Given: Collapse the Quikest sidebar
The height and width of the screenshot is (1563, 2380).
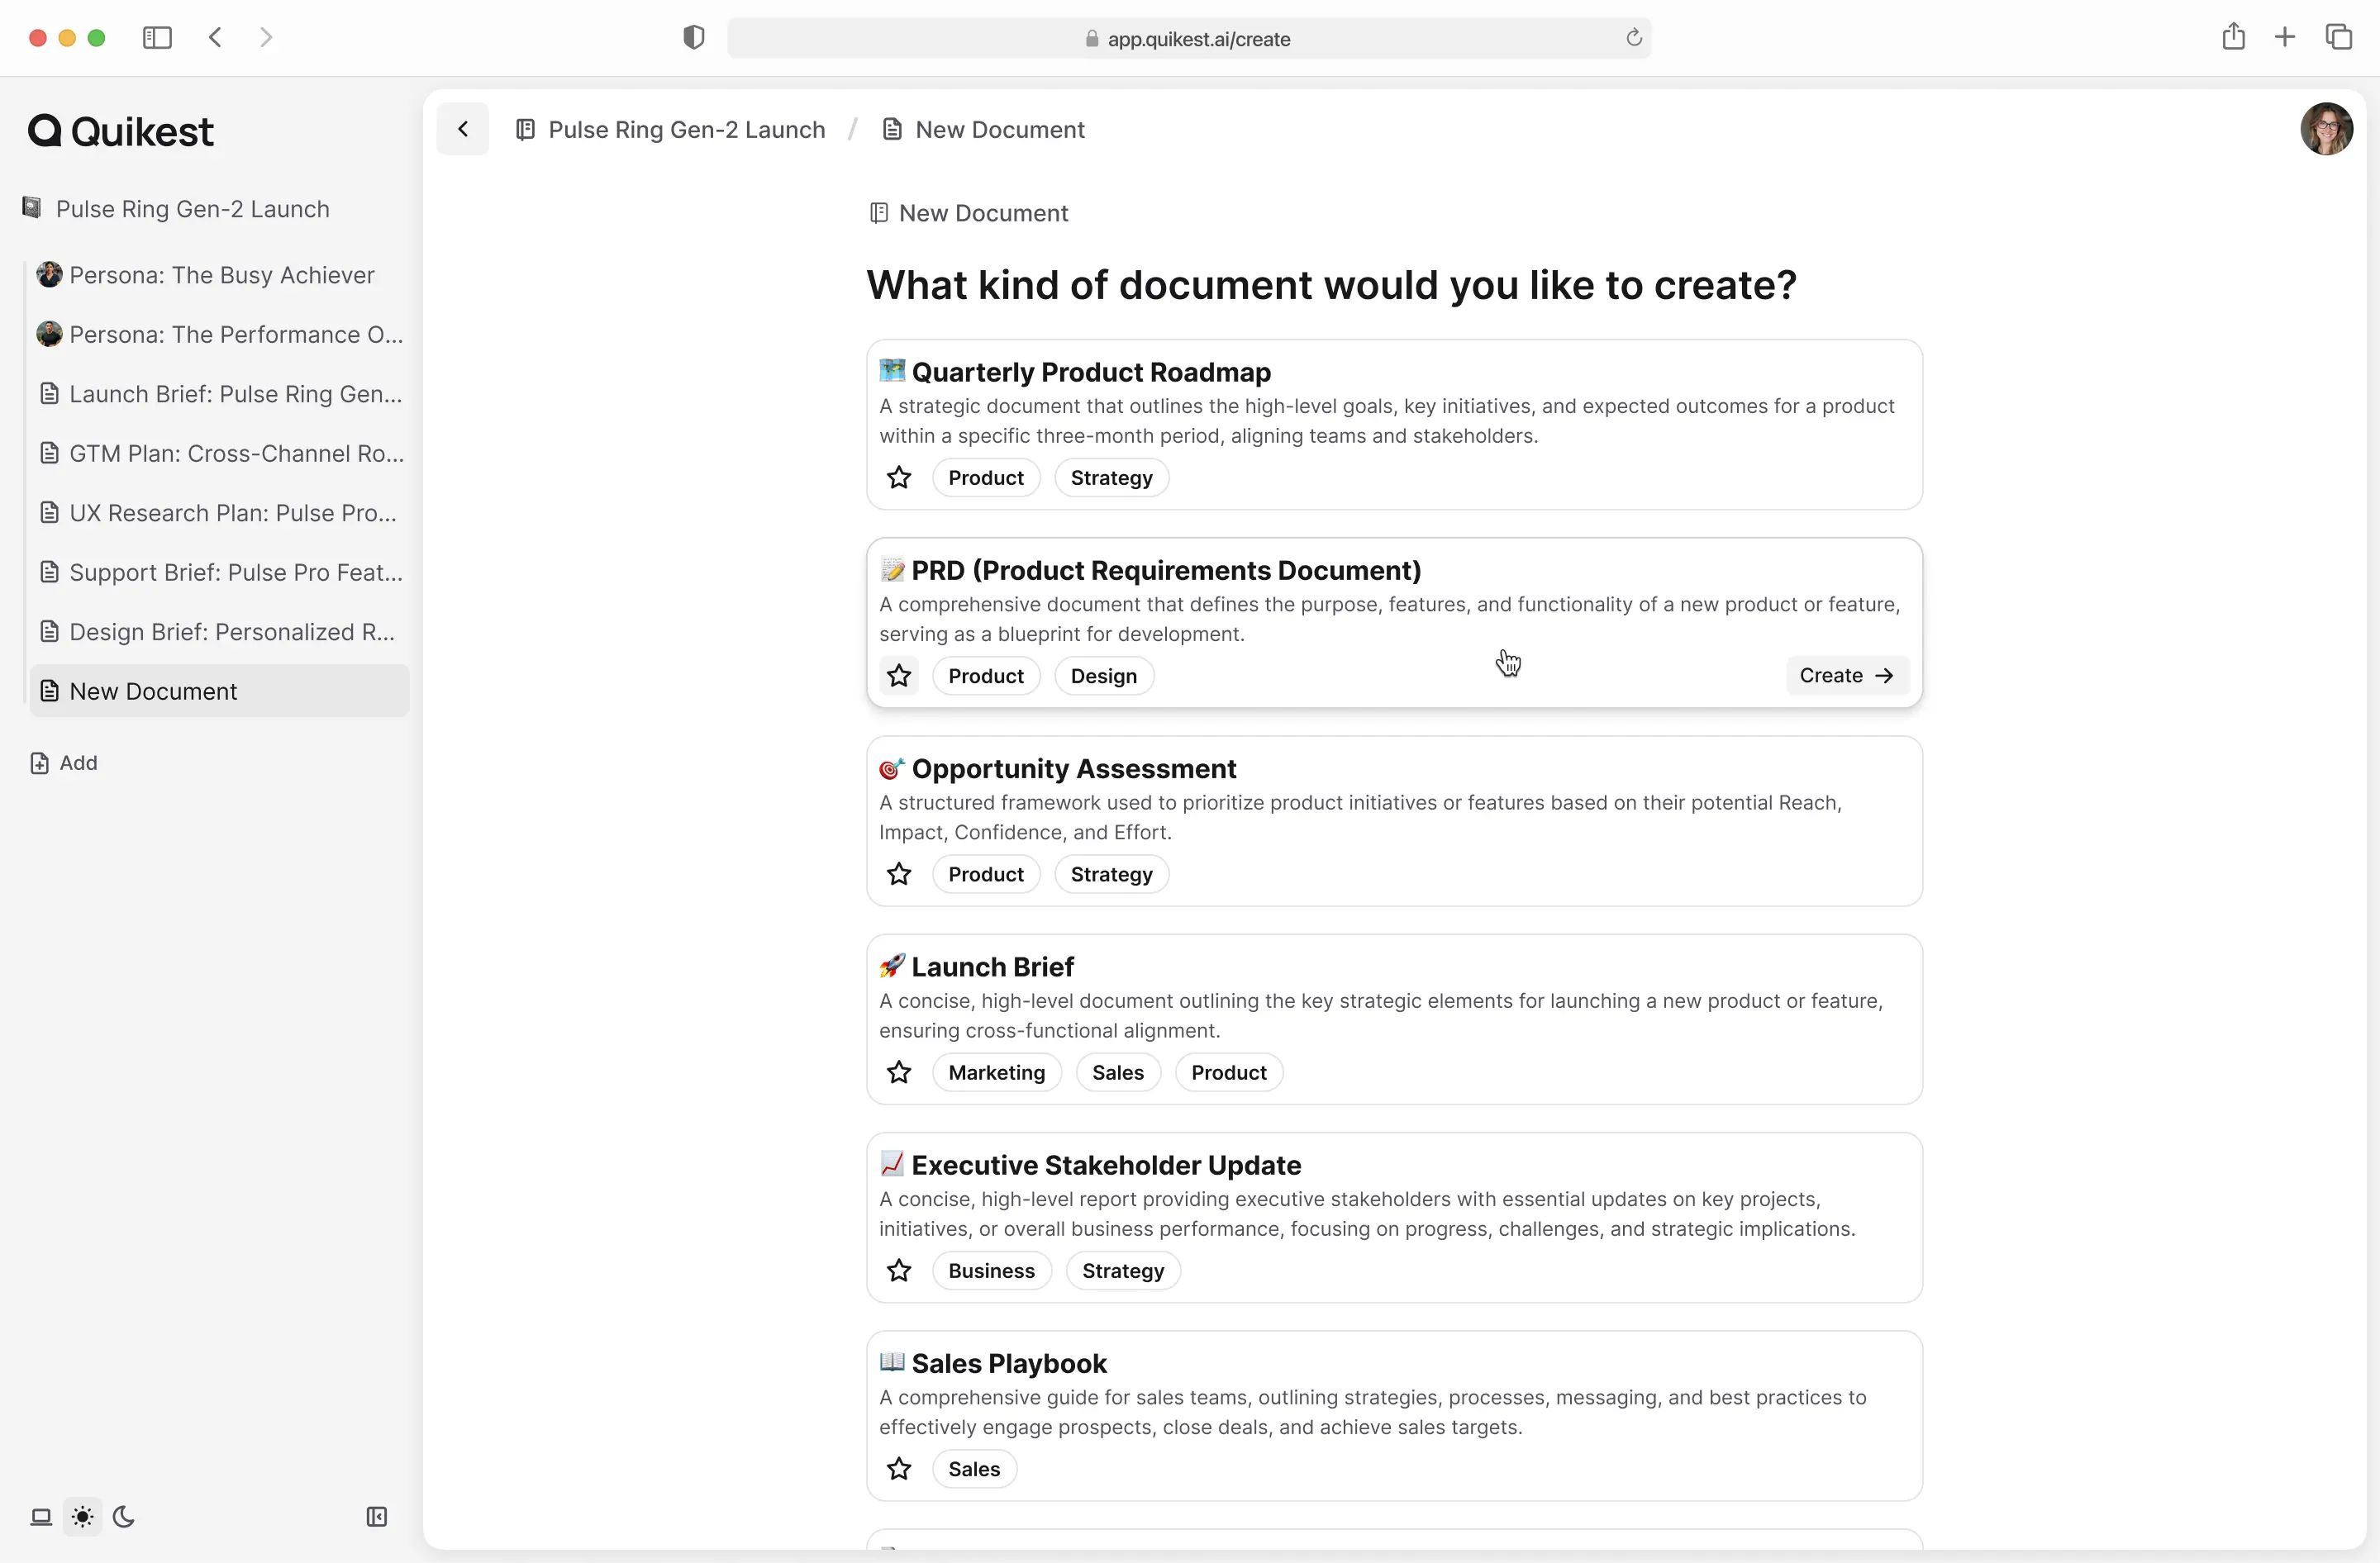Looking at the screenshot, I should point(377,1517).
